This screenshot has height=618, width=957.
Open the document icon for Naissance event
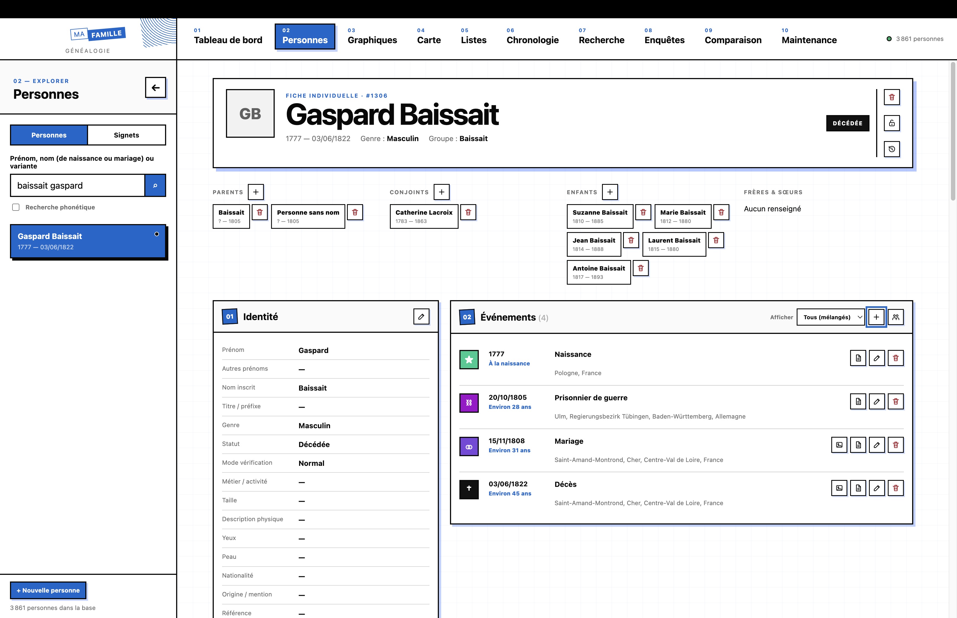click(858, 358)
